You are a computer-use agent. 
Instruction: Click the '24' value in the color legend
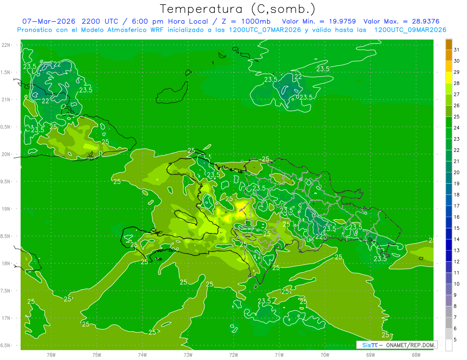click(457, 128)
